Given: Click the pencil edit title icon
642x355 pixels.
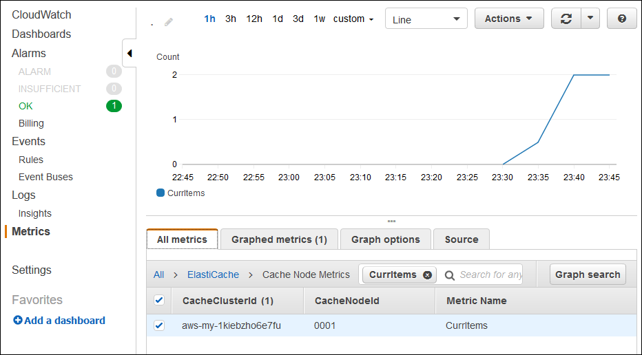Looking at the screenshot, I should click(169, 22).
